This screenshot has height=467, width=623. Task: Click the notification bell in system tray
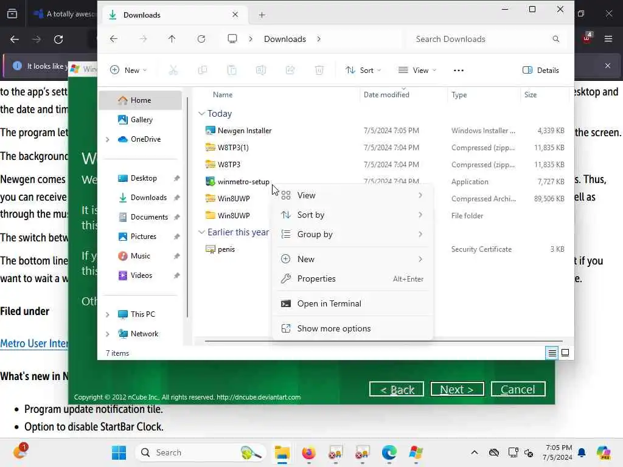click(x=582, y=452)
